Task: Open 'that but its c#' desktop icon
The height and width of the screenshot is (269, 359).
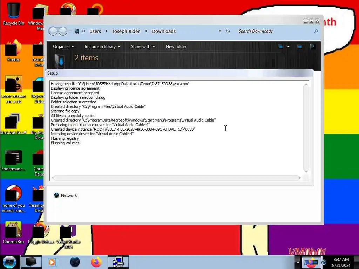Action: (14, 124)
